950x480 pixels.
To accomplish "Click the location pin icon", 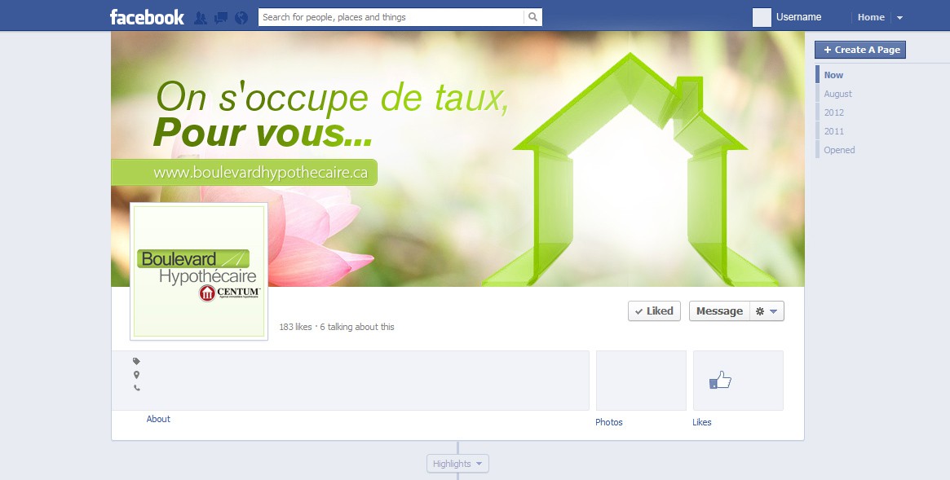I will 136,375.
